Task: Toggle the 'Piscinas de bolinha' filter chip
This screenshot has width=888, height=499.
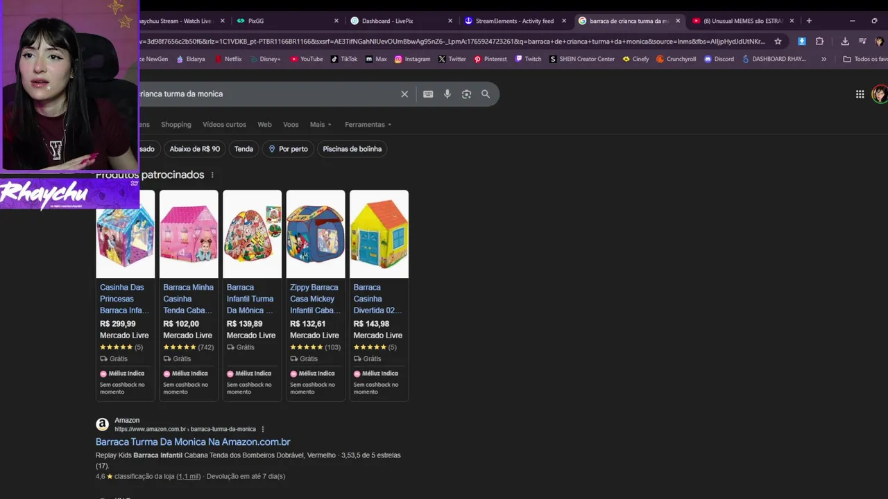Action: tap(352, 149)
